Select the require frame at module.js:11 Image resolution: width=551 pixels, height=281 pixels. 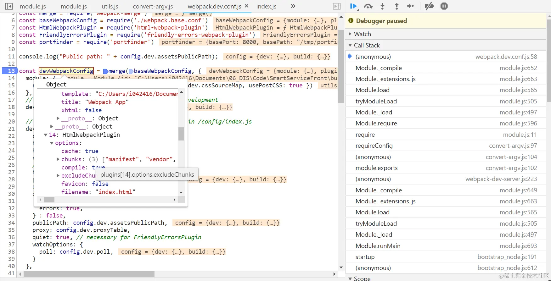446,135
